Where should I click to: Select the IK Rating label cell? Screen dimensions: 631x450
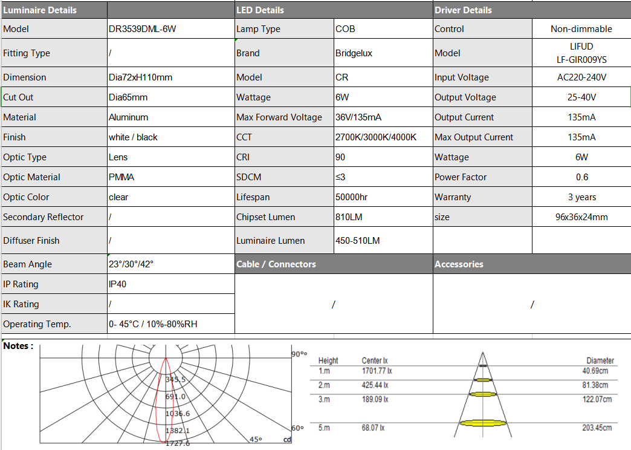pyautogui.click(x=54, y=304)
